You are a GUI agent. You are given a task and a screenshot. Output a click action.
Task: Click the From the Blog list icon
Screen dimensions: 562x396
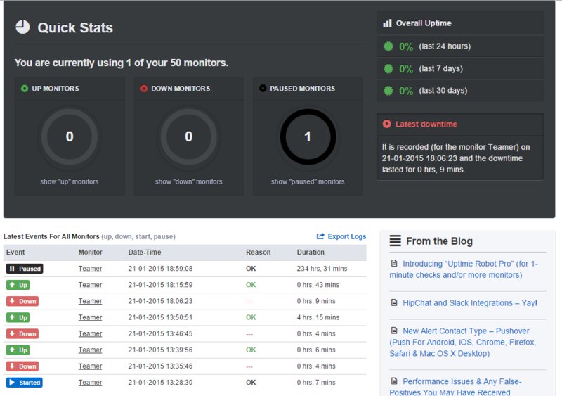tap(396, 241)
